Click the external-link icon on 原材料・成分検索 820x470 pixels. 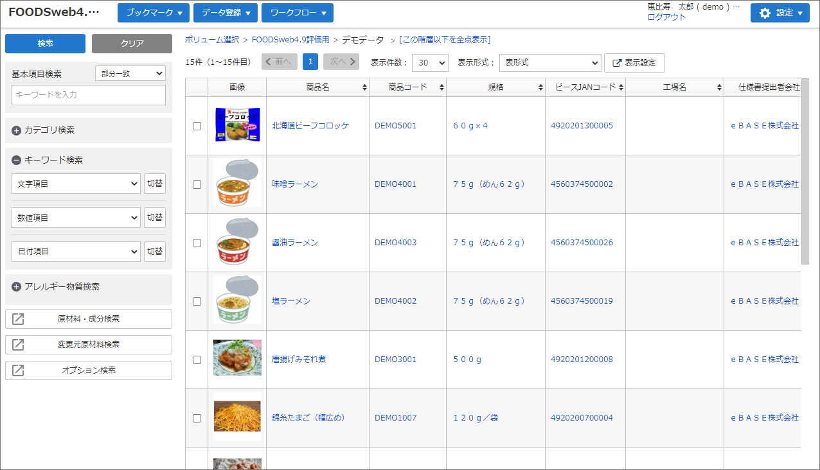coord(19,319)
